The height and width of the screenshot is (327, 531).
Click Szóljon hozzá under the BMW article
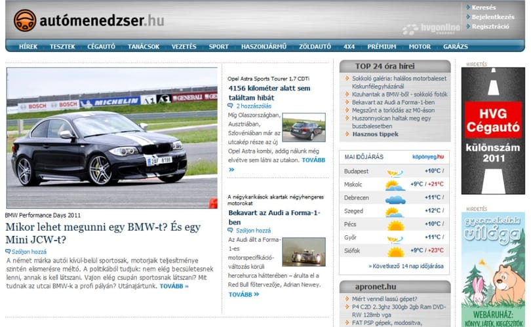click(x=29, y=252)
